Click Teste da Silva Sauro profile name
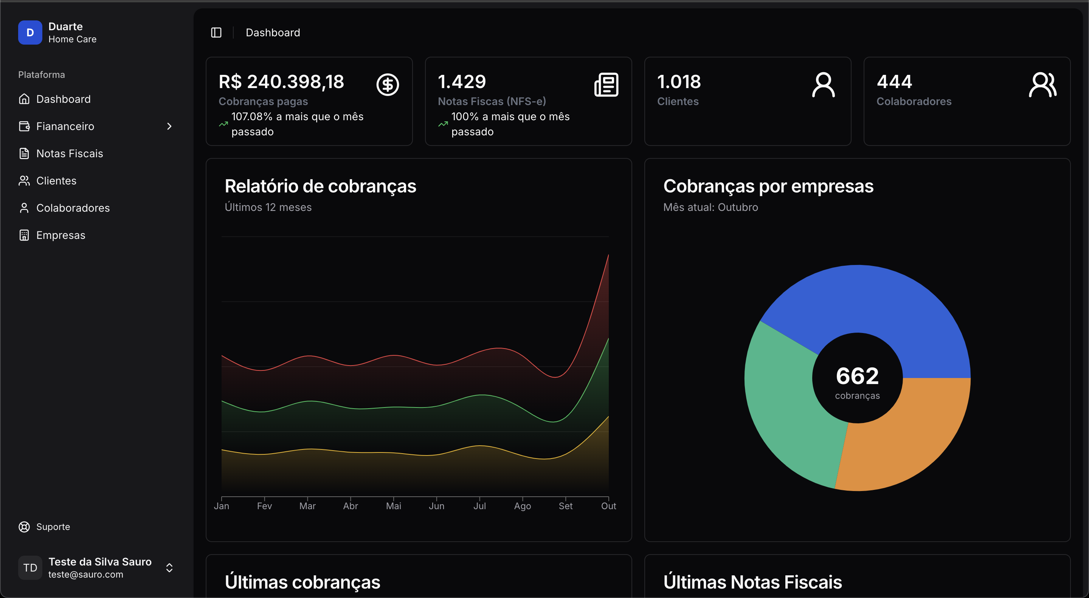1089x598 pixels. [x=100, y=562]
